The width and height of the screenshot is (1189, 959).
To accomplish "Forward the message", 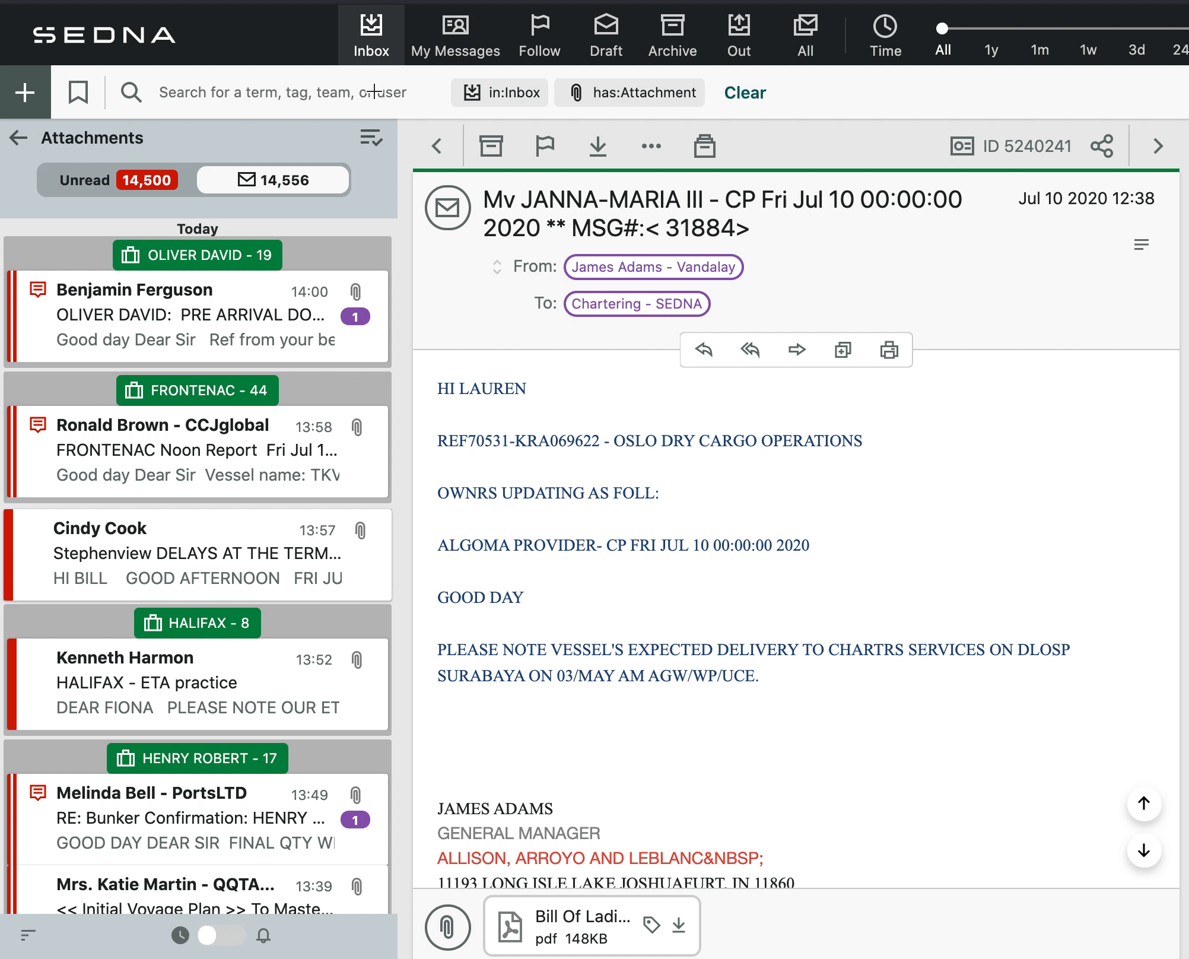I will coord(797,350).
